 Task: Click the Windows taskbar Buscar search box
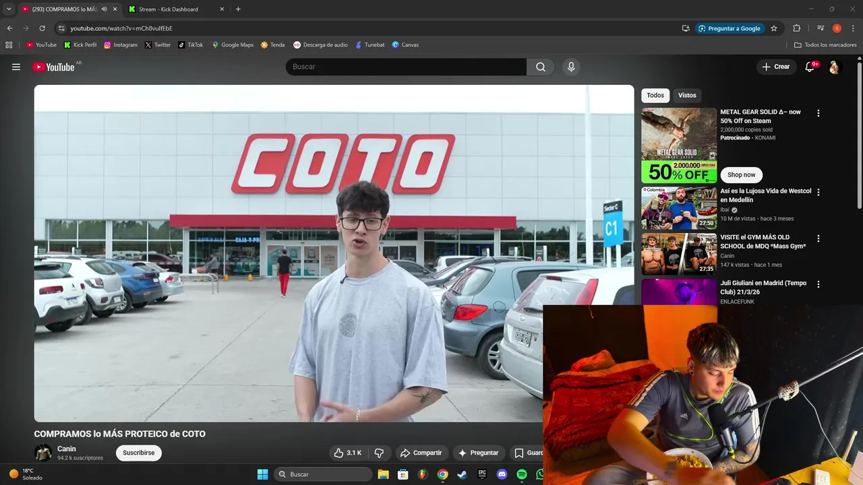pos(323,474)
